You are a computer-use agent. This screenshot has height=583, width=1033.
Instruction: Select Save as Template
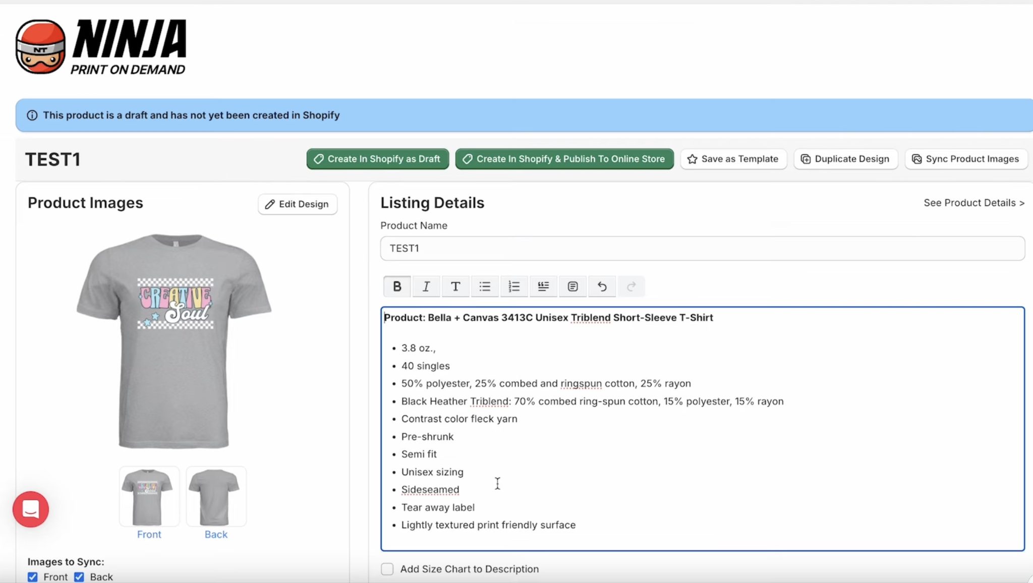pyautogui.click(x=734, y=158)
